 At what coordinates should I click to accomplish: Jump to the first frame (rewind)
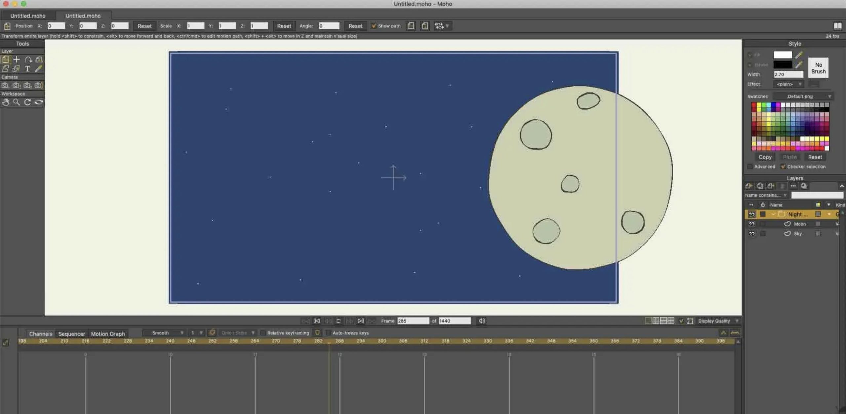(317, 321)
